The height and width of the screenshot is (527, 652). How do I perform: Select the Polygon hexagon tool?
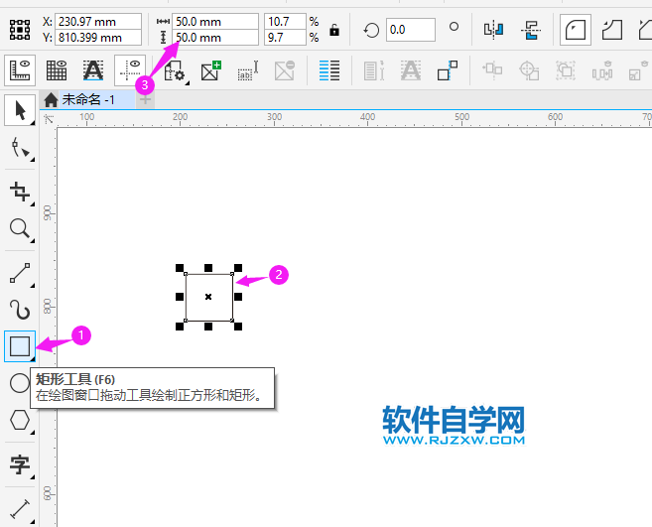click(x=20, y=420)
